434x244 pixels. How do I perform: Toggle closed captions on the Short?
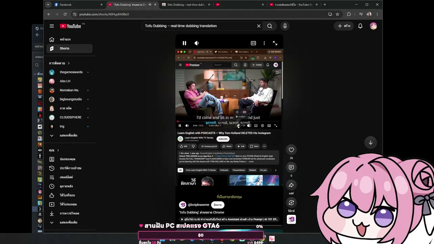pyautogui.click(x=253, y=43)
